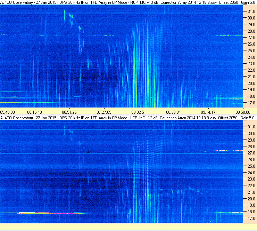The width and height of the screenshot is (257, 231).
Task: Click the 24.0 frequency label in RCP plot
Action: click(251, 57)
